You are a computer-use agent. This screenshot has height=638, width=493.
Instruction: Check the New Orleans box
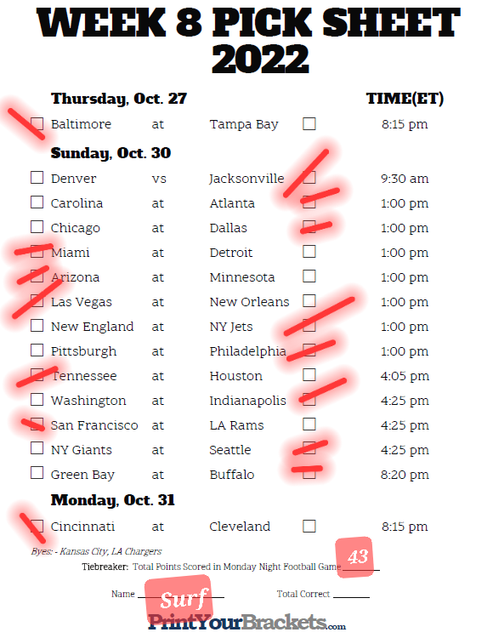[x=309, y=300]
